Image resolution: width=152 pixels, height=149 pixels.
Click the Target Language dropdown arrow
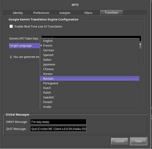click(140, 46)
